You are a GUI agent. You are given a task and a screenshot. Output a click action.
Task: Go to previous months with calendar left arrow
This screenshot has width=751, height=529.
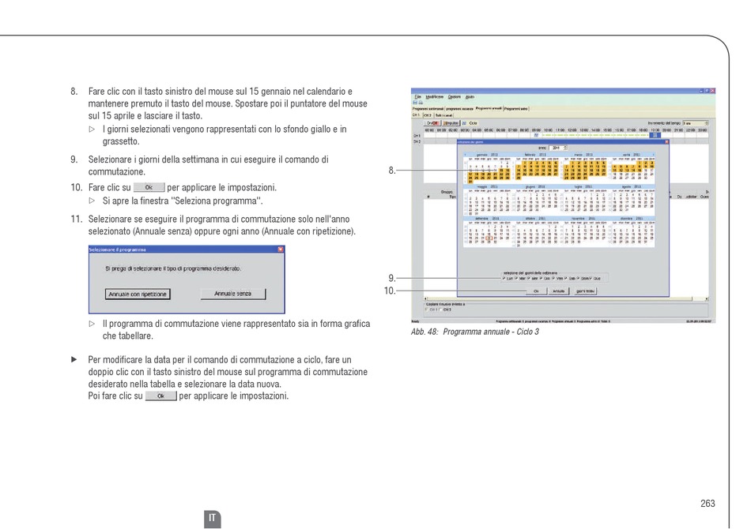pos(465,155)
